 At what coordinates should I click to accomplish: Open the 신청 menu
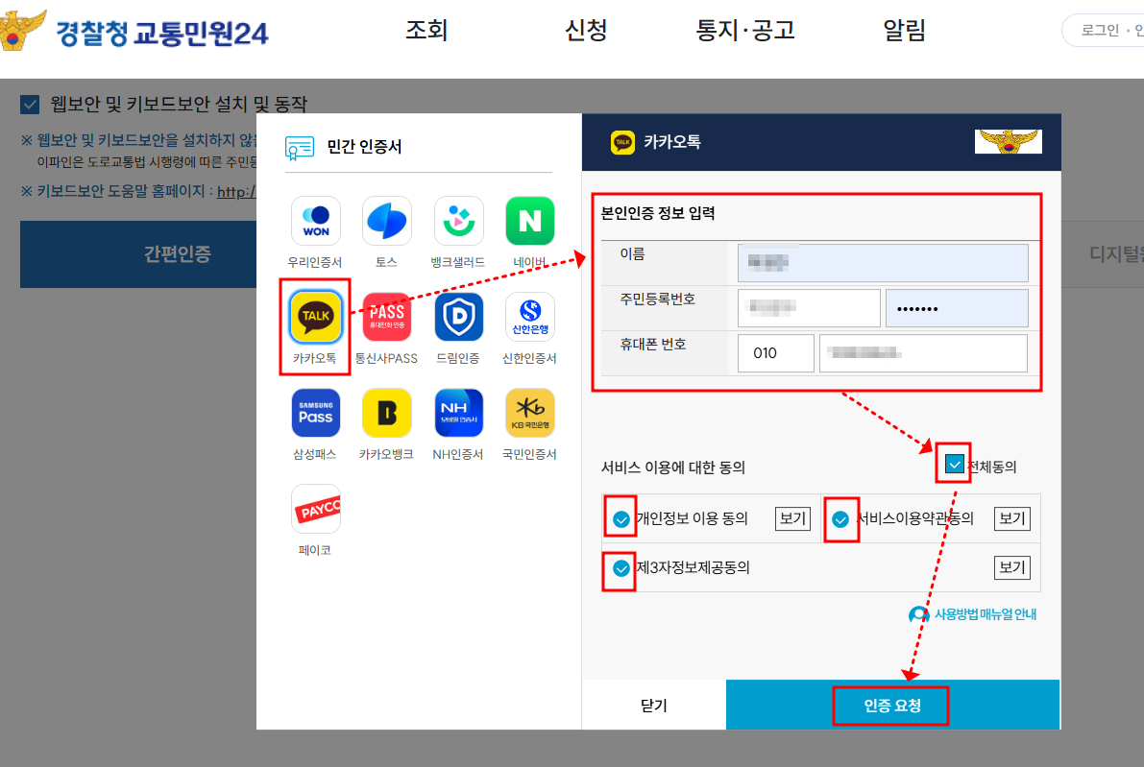coord(586,31)
